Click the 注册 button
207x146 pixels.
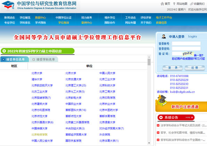click(x=195, y=68)
